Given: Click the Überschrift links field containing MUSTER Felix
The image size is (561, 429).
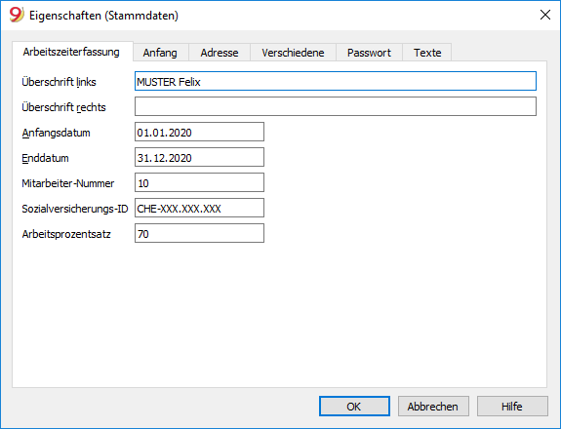Looking at the screenshot, I should click(x=336, y=81).
